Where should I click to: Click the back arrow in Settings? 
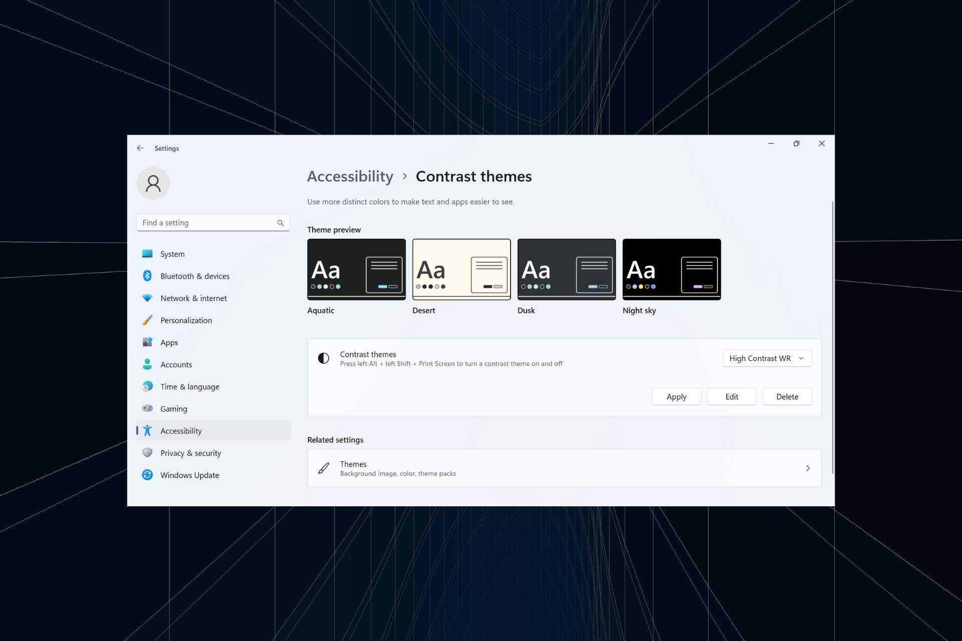(x=140, y=148)
